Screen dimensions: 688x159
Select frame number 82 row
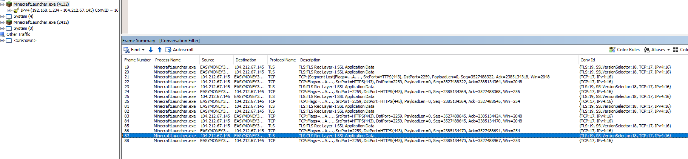coord(405,111)
